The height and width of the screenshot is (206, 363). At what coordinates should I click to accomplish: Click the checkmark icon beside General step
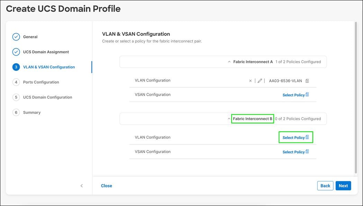click(16, 37)
